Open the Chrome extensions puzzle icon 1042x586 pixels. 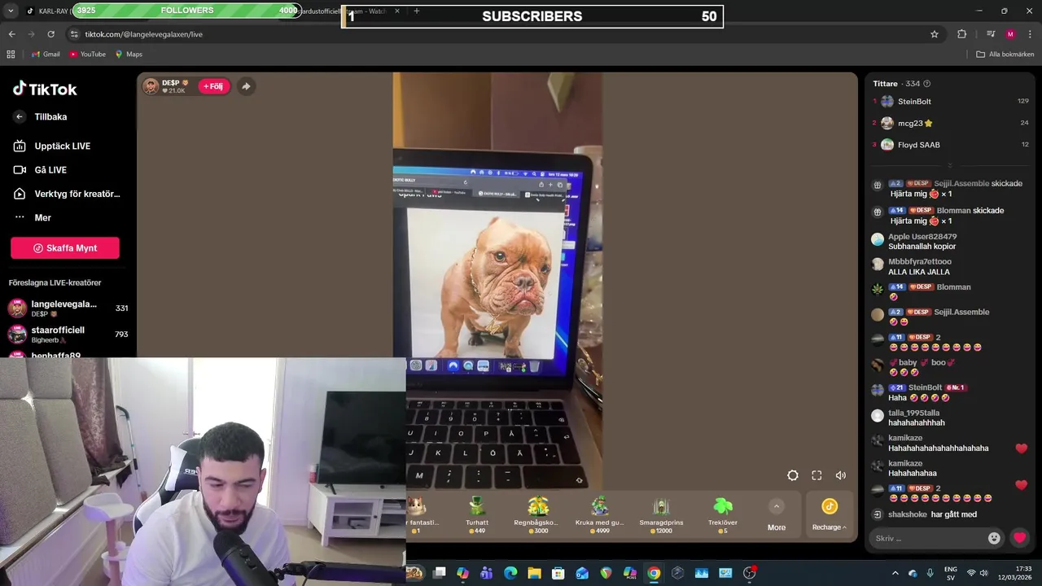(x=961, y=34)
